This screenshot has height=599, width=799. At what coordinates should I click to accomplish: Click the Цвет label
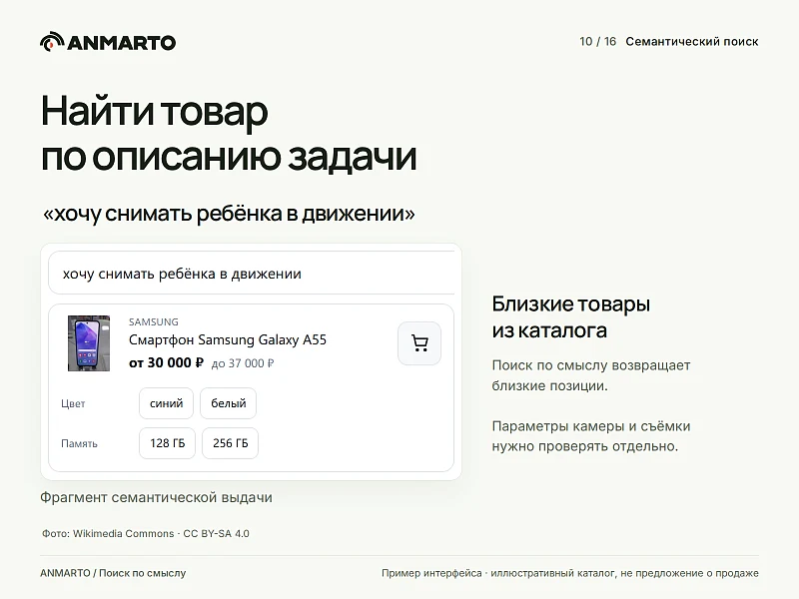73,403
